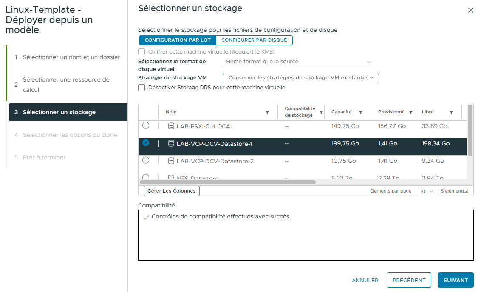Click the Capacité column filter funnel
Screen dimensions: 478x292
360,112
